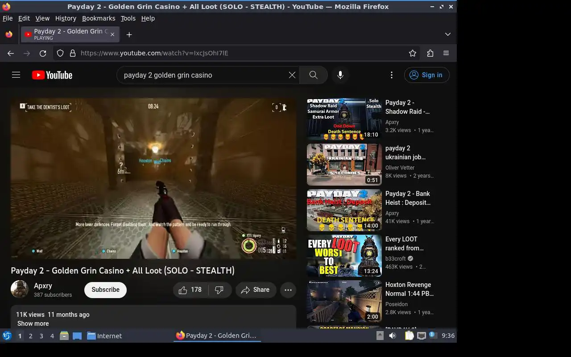Subscribe to the Apxry channel

(105, 290)
